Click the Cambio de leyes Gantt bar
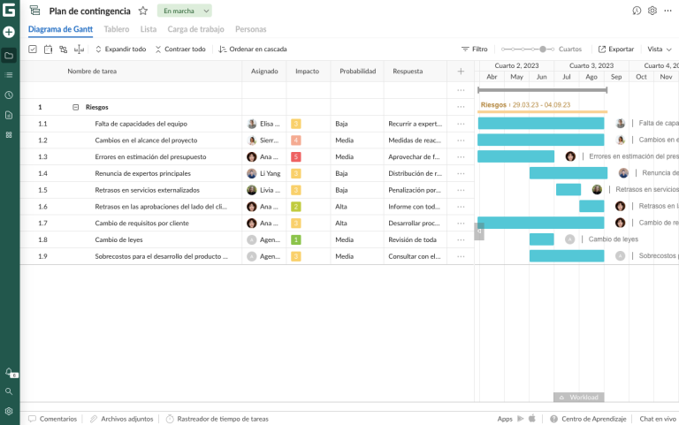Screen dimensions: 679x425 541,239
